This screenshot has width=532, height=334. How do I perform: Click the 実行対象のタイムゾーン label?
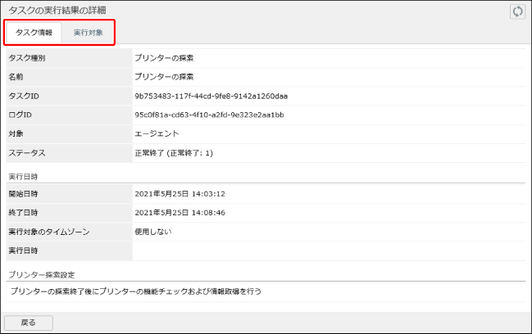click(48, 232)
